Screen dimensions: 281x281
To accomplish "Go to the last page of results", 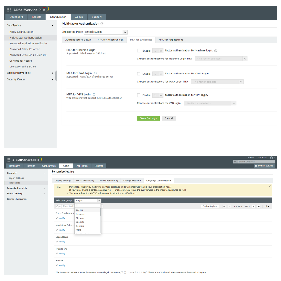I will click(x=259, y=206).
